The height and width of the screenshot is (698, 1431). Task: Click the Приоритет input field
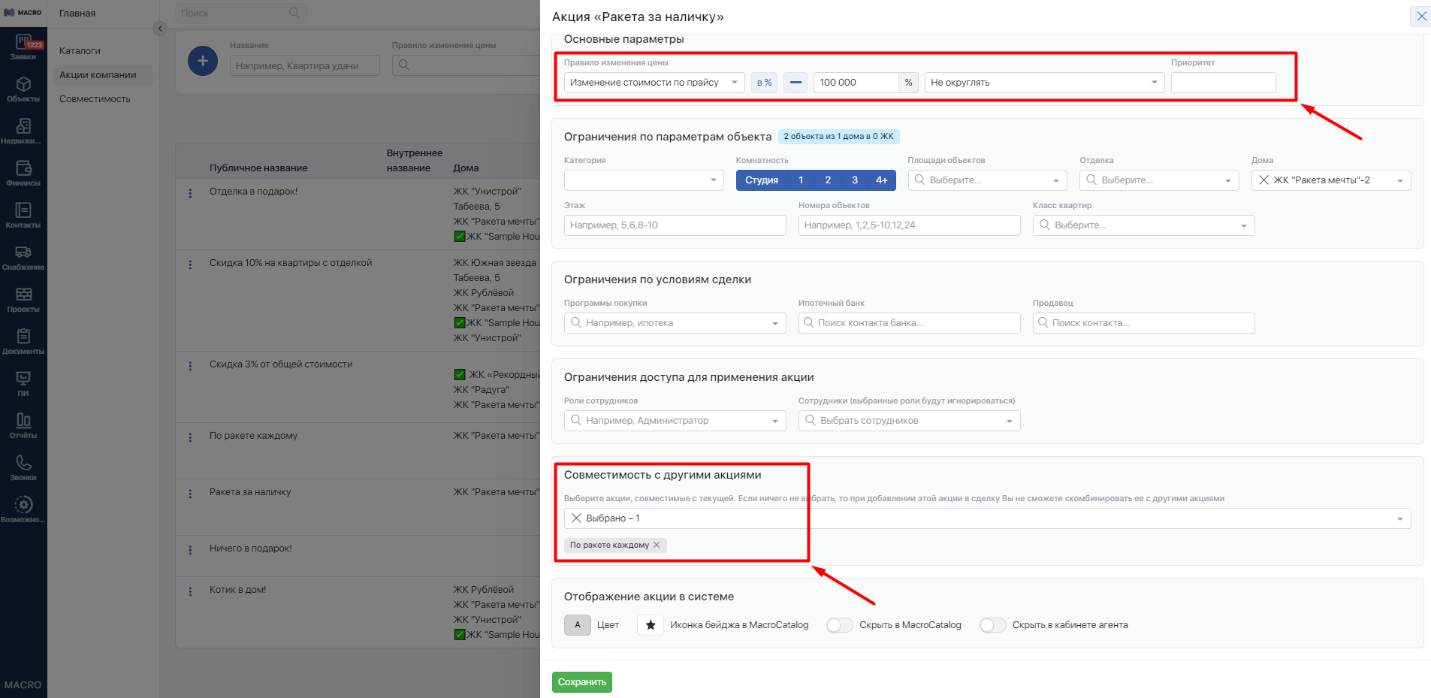pyautogui.click(x=1222, y=83)
